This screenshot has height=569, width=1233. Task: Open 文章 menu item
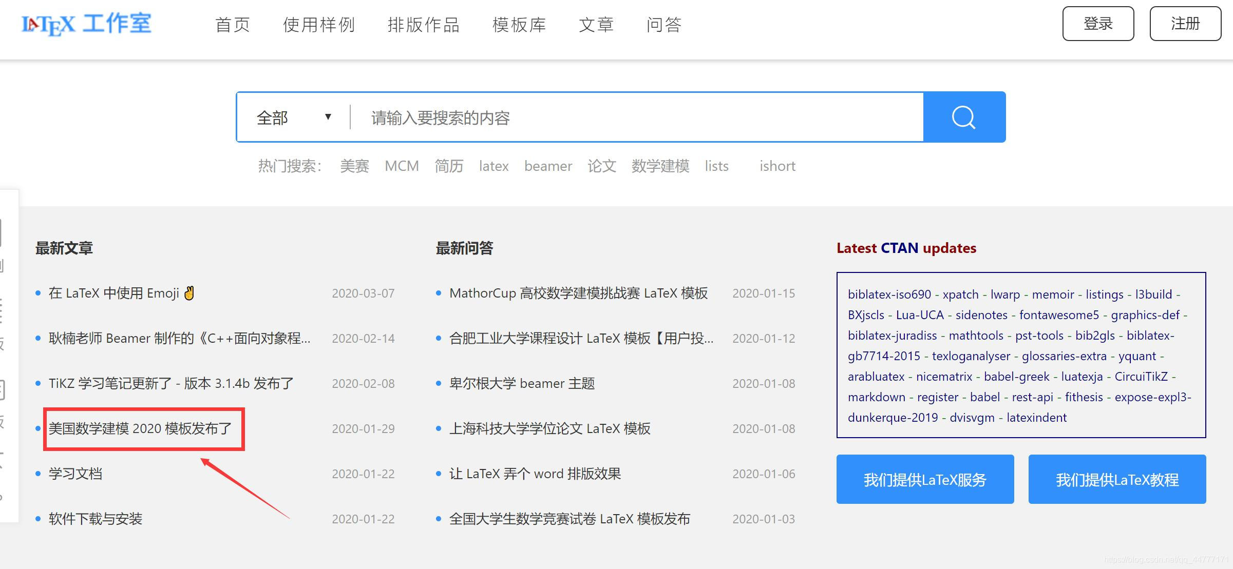click(x=596, y=25)
